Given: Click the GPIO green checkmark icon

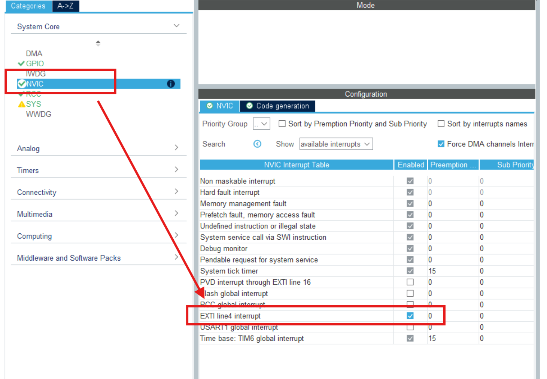Looking at the screenshot, I should coord(21,64).
